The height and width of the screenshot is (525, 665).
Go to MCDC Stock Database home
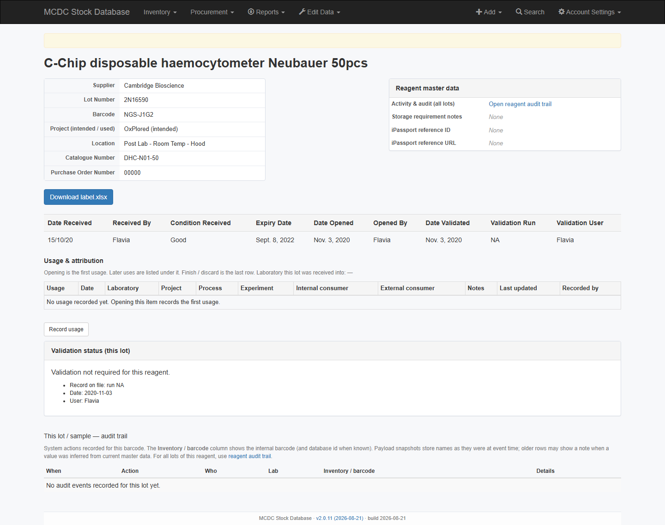pyautogui.click(x=87, y=12)
